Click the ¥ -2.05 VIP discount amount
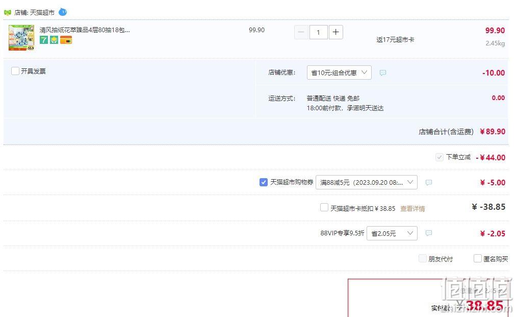517x317 pixels. point(493,233)
